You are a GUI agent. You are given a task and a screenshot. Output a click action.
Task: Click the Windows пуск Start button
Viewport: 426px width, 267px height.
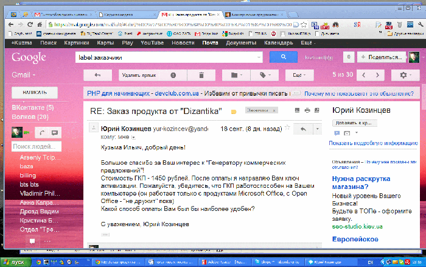click(15, 262)
